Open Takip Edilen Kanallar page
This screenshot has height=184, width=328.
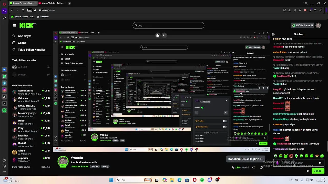coord(29,50)
